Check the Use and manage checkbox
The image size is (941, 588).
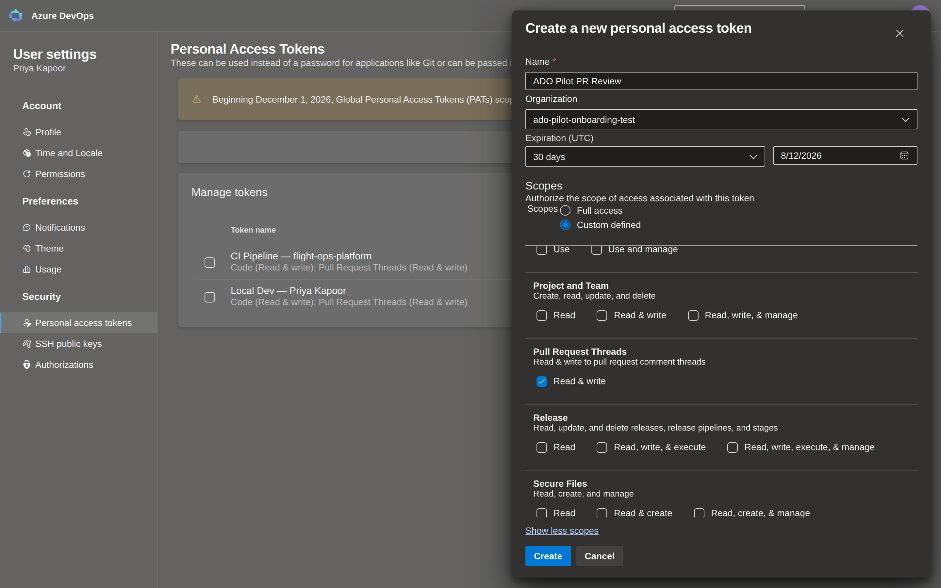click(x=597, y=249)
